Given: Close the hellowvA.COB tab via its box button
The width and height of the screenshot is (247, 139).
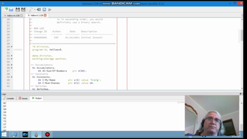Looking at the screenshot, I should [x=22, y=15].
